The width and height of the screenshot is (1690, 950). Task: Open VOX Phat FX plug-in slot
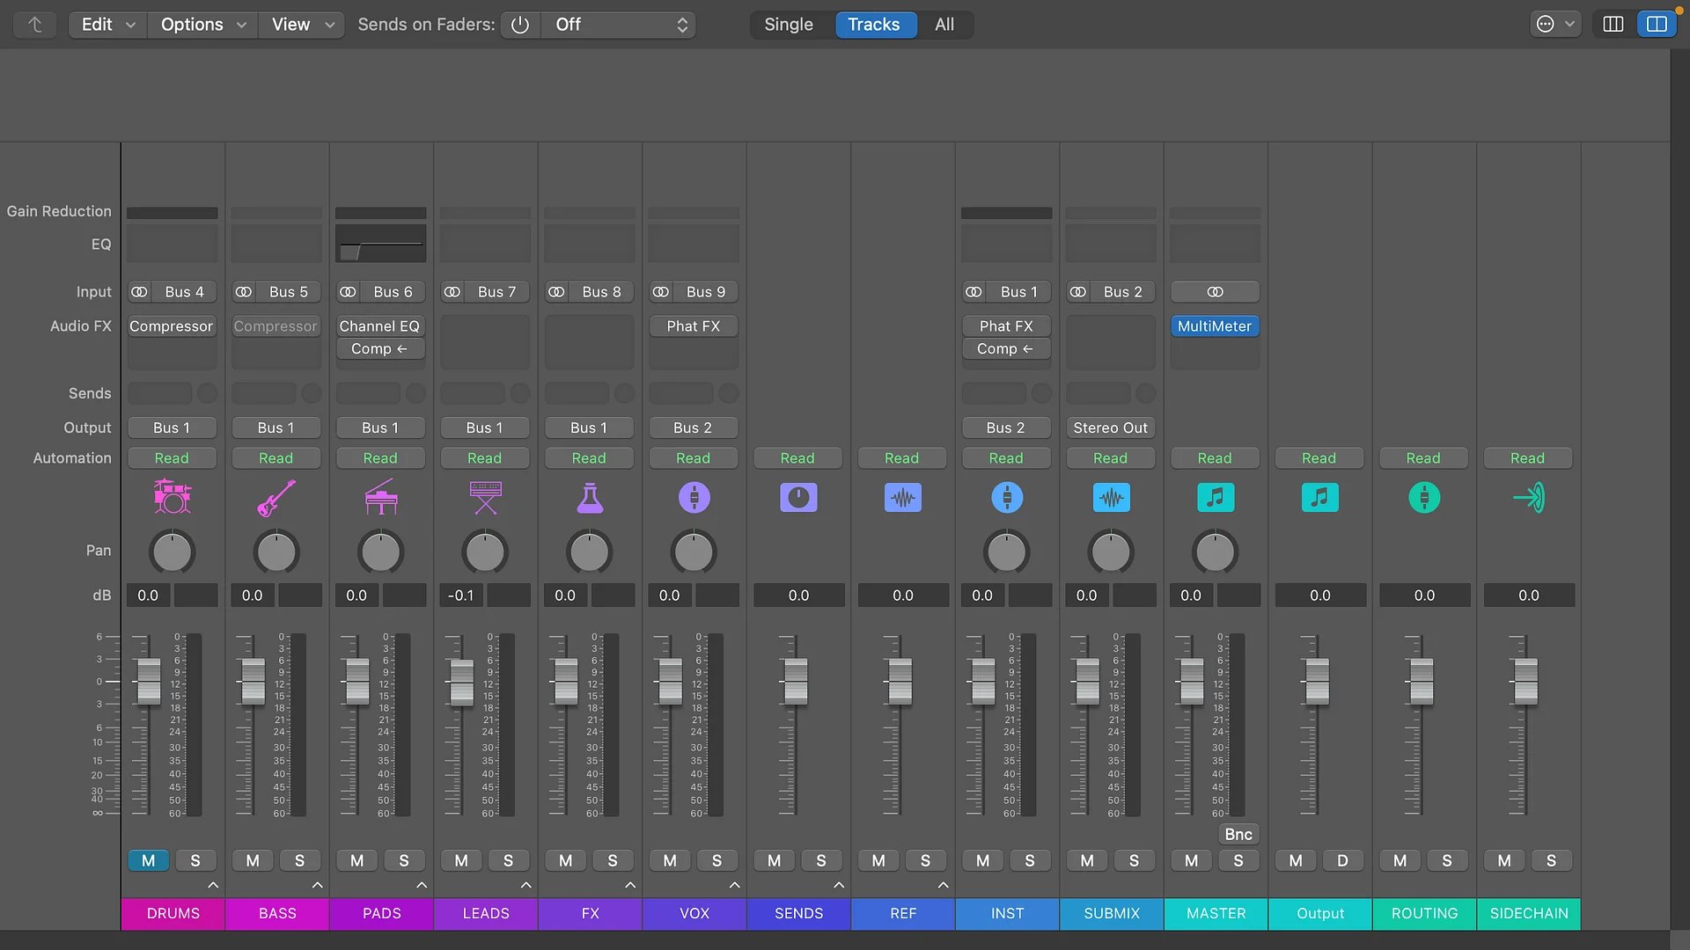694,326
